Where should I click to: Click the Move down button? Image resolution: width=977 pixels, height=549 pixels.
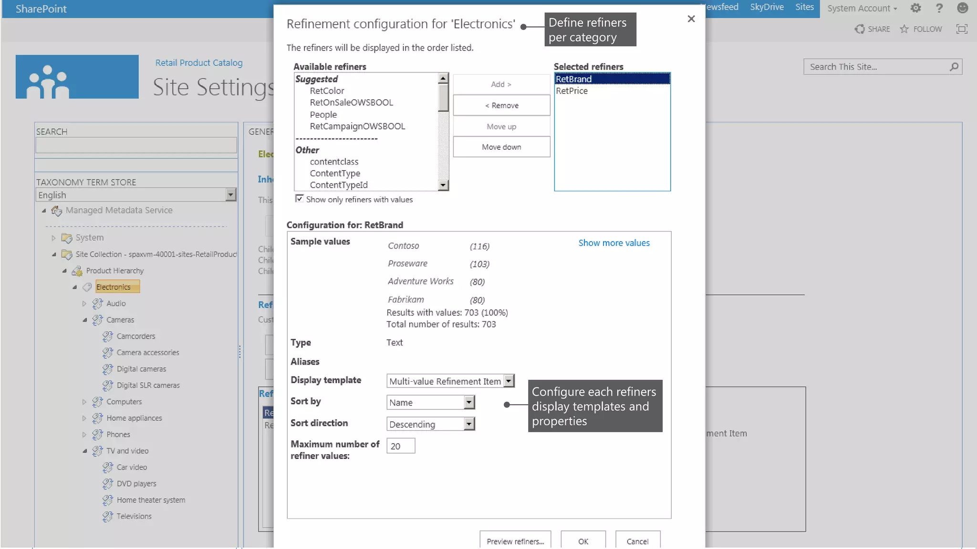(501, 147)
